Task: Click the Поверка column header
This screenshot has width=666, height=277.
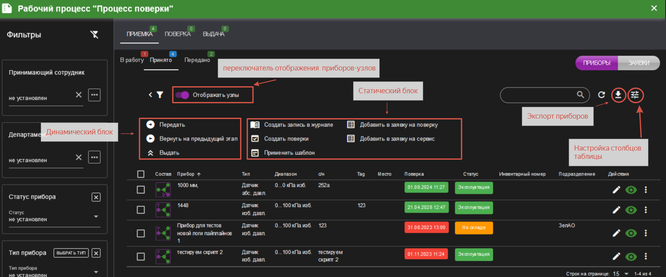Action: coord(414,174)
